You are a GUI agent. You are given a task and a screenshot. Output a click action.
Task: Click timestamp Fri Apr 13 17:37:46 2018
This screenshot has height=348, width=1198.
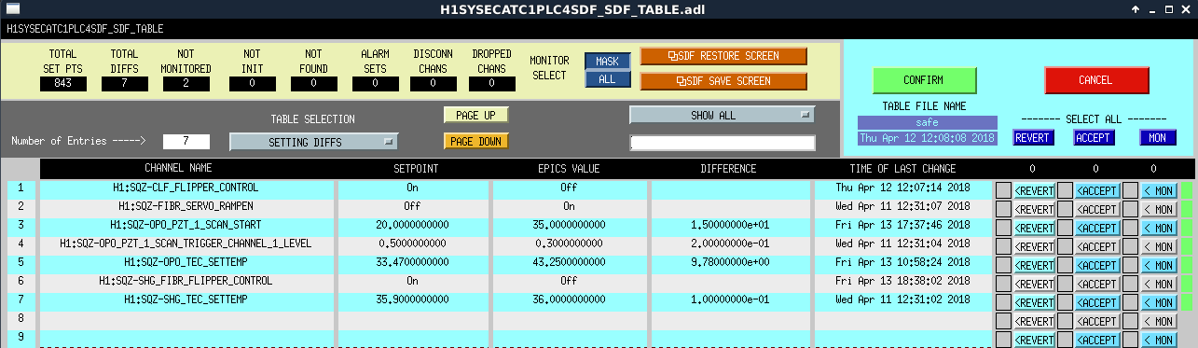tap(903, 225)
